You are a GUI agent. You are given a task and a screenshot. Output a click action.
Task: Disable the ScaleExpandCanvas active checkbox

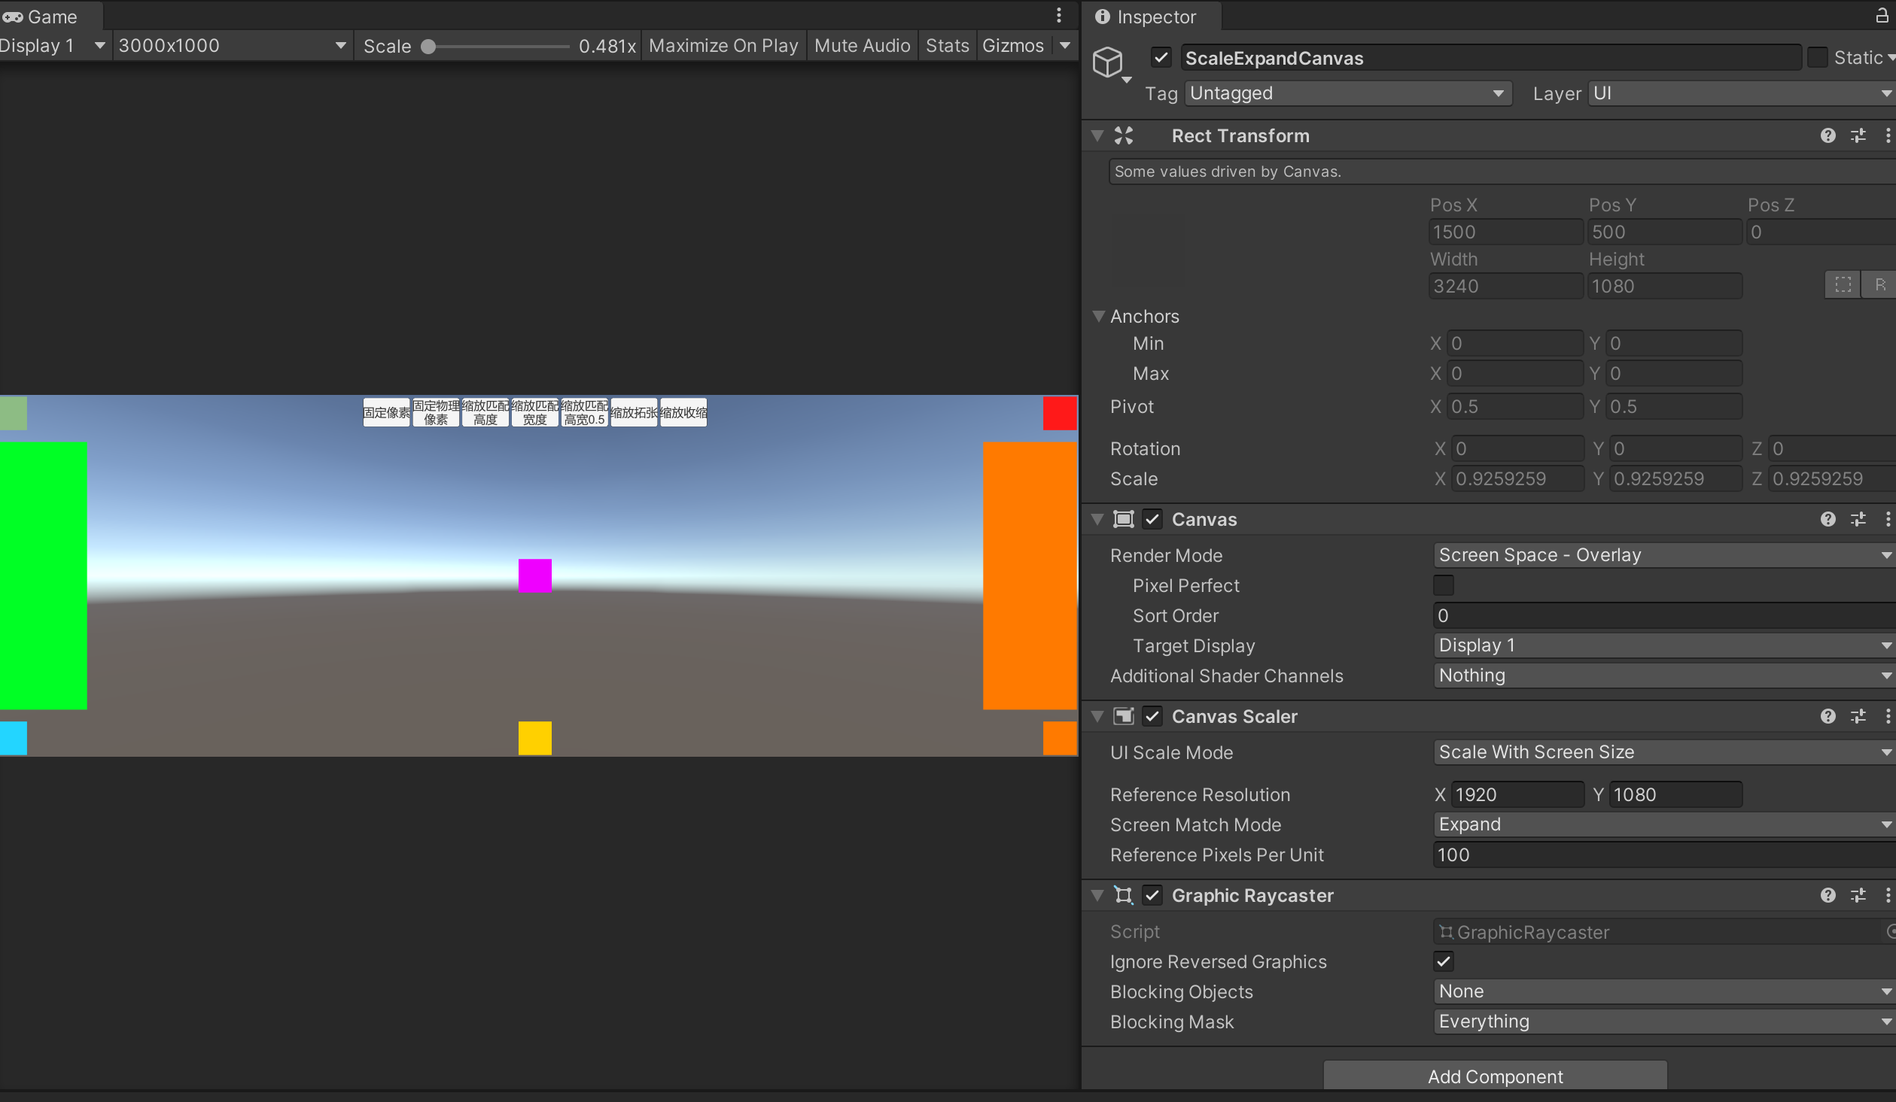(1161, 58)
